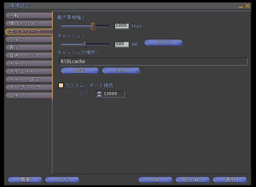Go to the 表示 tab
Screen dimensions: 256x187
pyautogui.click(x=29, y=48)
